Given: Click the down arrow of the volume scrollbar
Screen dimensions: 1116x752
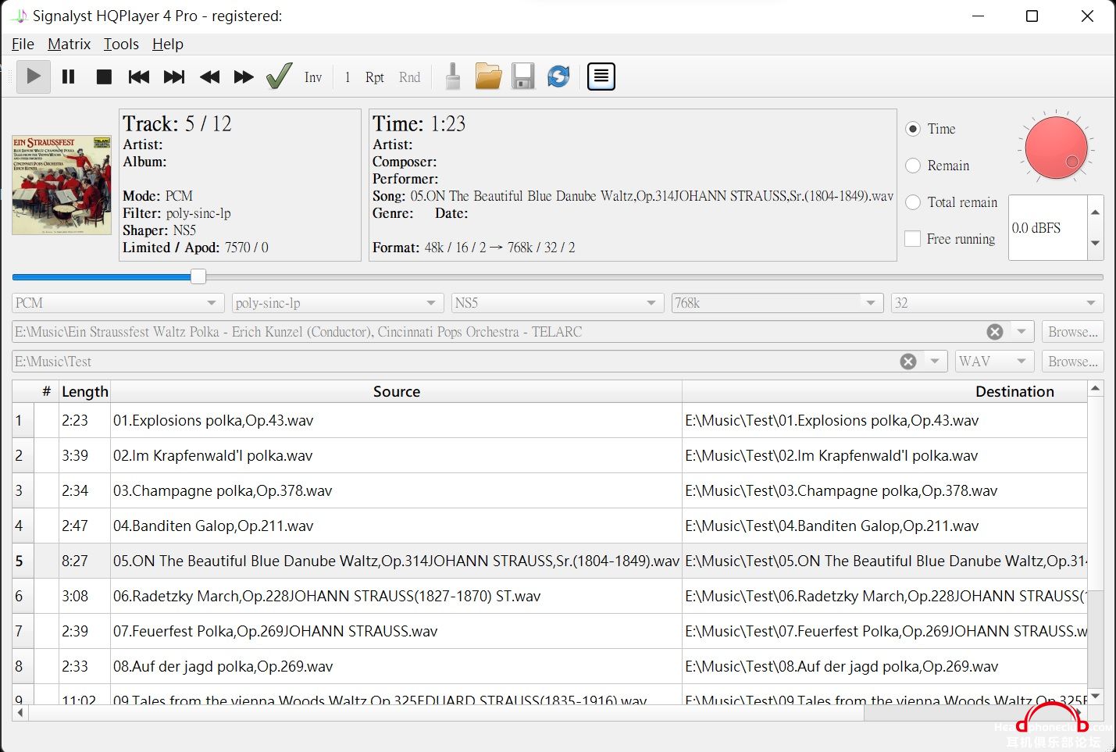Looking at the screenshot, I should tap(1095, 243).
